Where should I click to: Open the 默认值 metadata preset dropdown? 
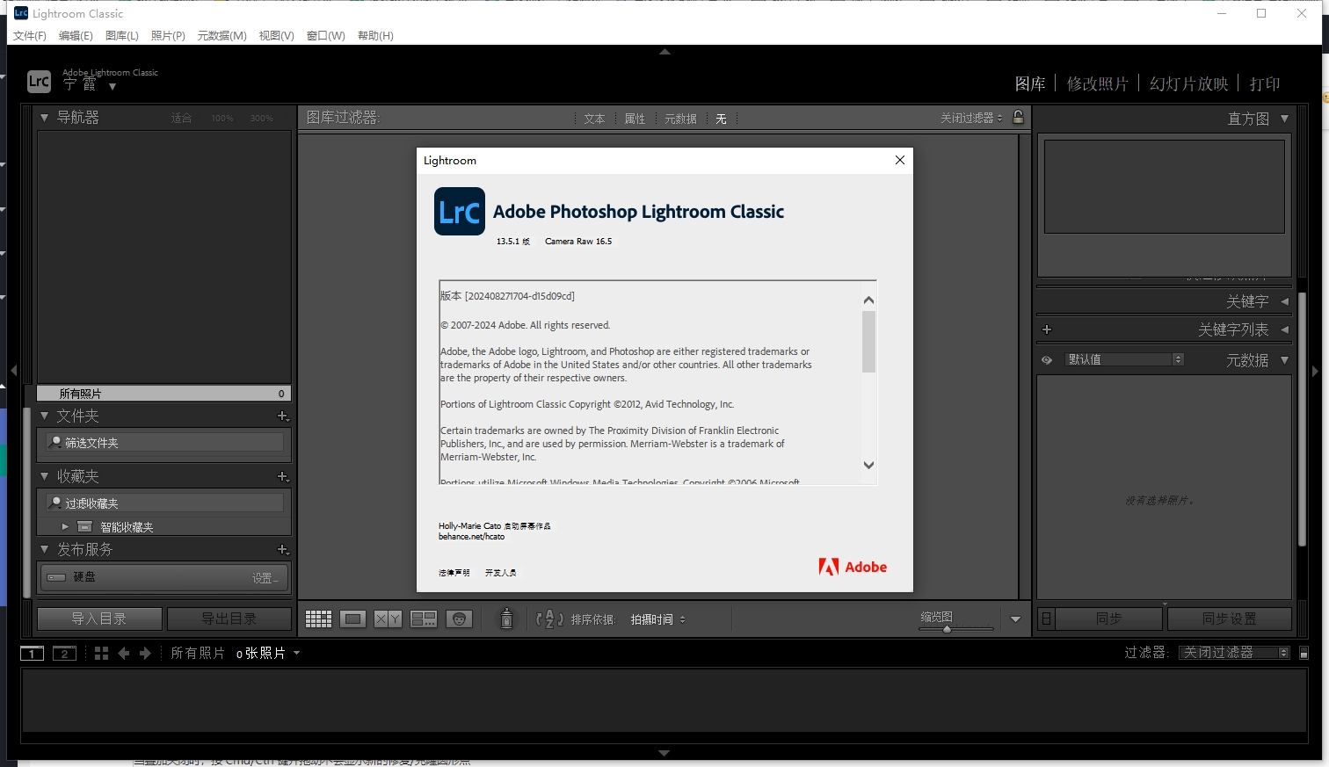1125,359
